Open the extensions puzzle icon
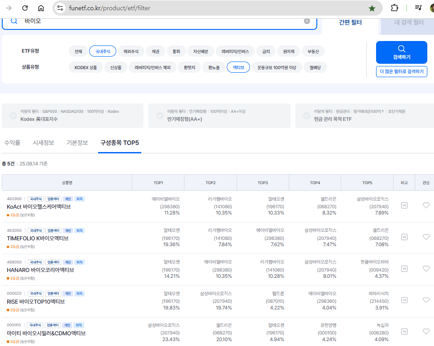 394,8
